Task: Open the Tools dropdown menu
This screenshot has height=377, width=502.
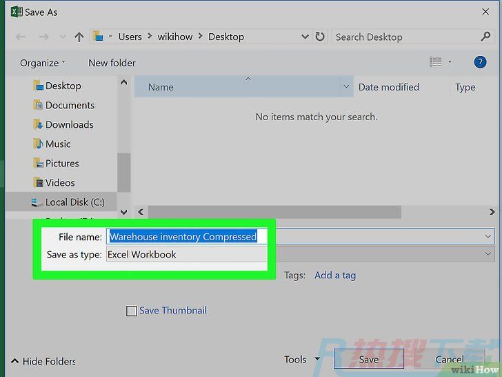Action: point(301,359)
